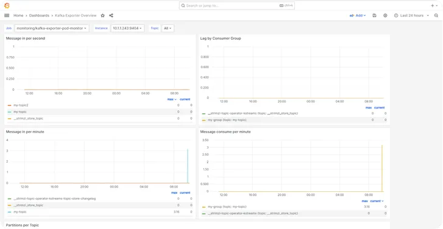Click the Grafana logo icon

(x=7, y=5)
